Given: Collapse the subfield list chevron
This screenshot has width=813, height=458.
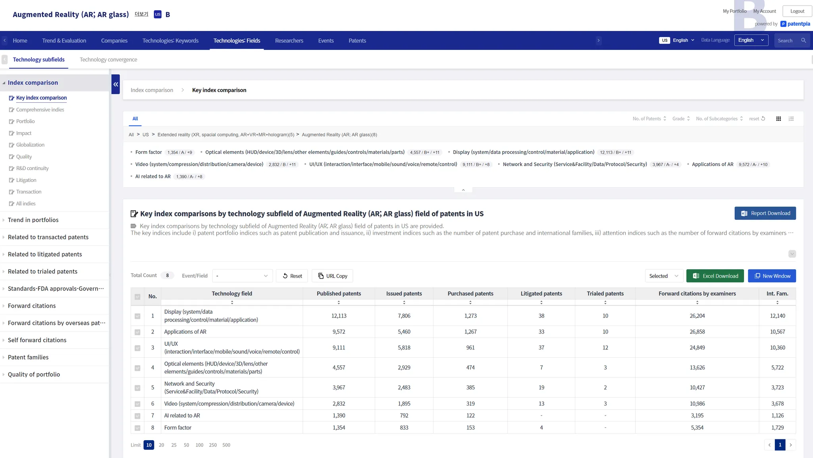Looking at the screenshot, I should click(463, 190).
